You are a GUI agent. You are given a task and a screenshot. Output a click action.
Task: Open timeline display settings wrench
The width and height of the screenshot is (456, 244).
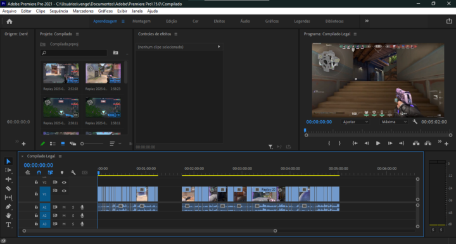[73, 173]
